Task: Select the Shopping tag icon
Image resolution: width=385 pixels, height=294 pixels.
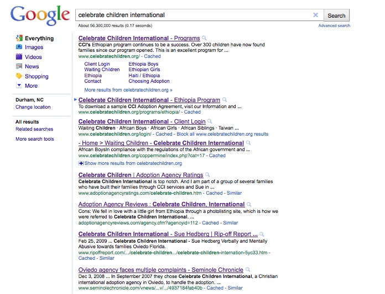Action: [19, 76]
